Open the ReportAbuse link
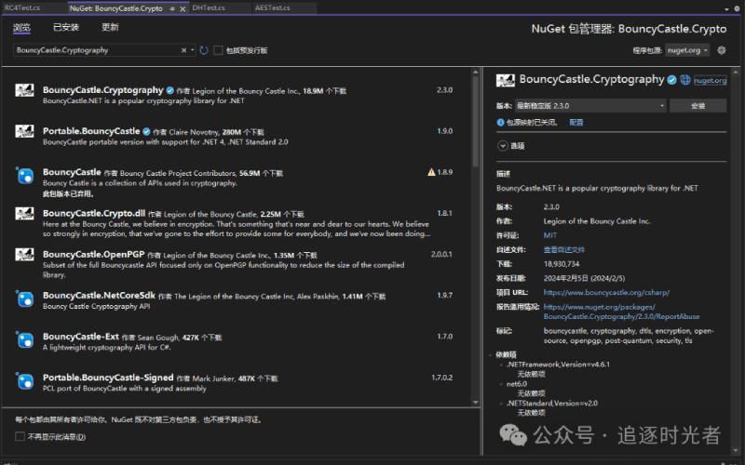The width and height of the screenshot is (745, 465). 621,312
